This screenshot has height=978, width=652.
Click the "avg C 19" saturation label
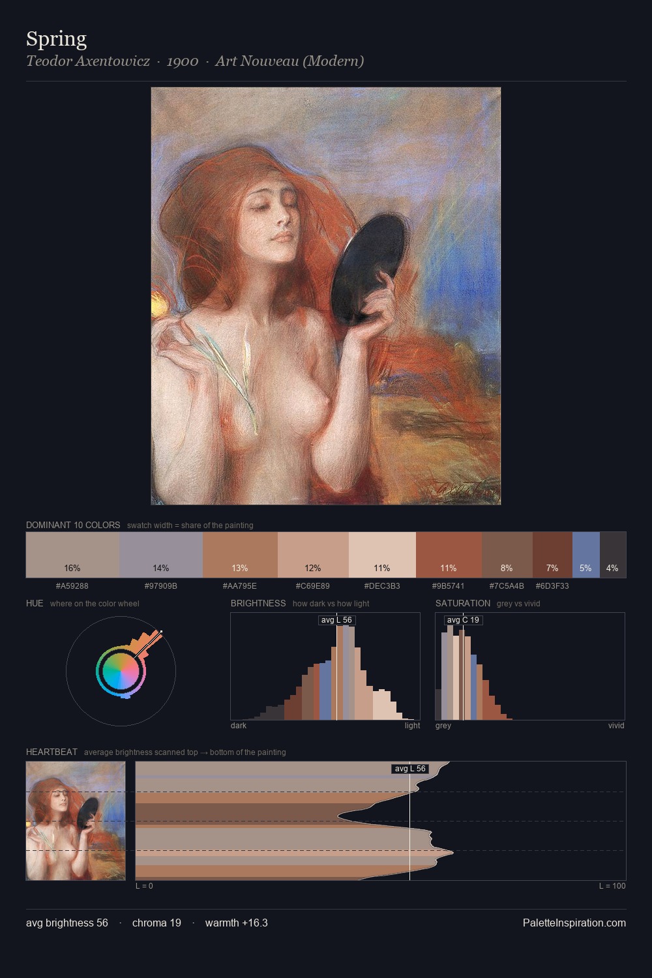[463, 620]
